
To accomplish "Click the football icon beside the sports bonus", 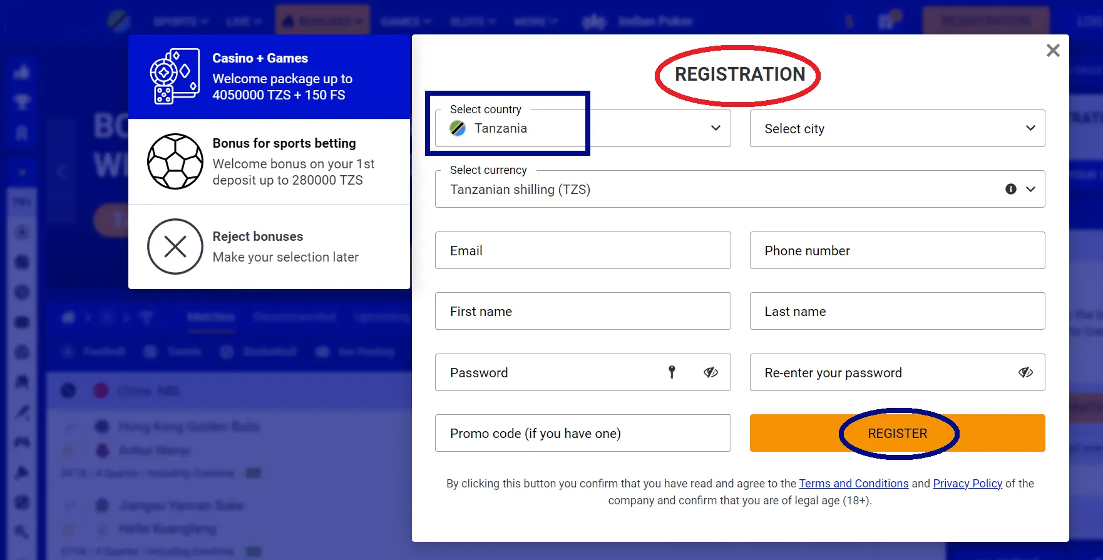I will coord(175,162).
